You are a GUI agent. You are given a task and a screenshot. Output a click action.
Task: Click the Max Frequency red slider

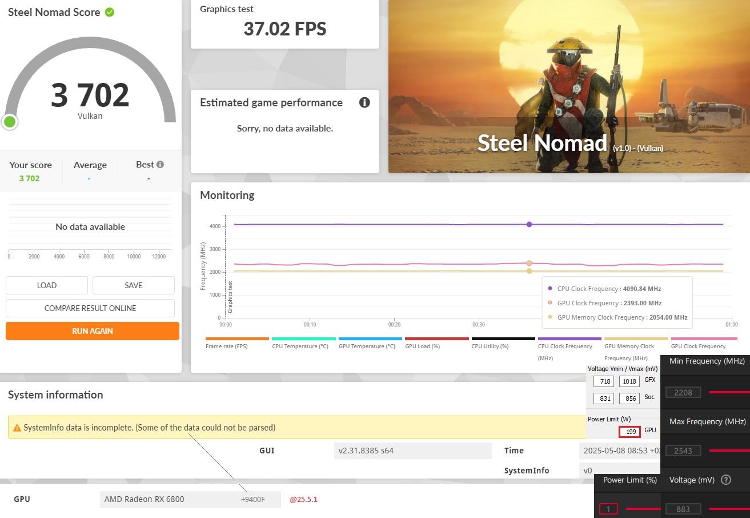729,451
